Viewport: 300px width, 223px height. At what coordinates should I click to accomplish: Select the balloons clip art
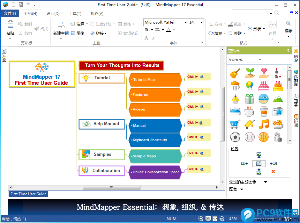250,86
